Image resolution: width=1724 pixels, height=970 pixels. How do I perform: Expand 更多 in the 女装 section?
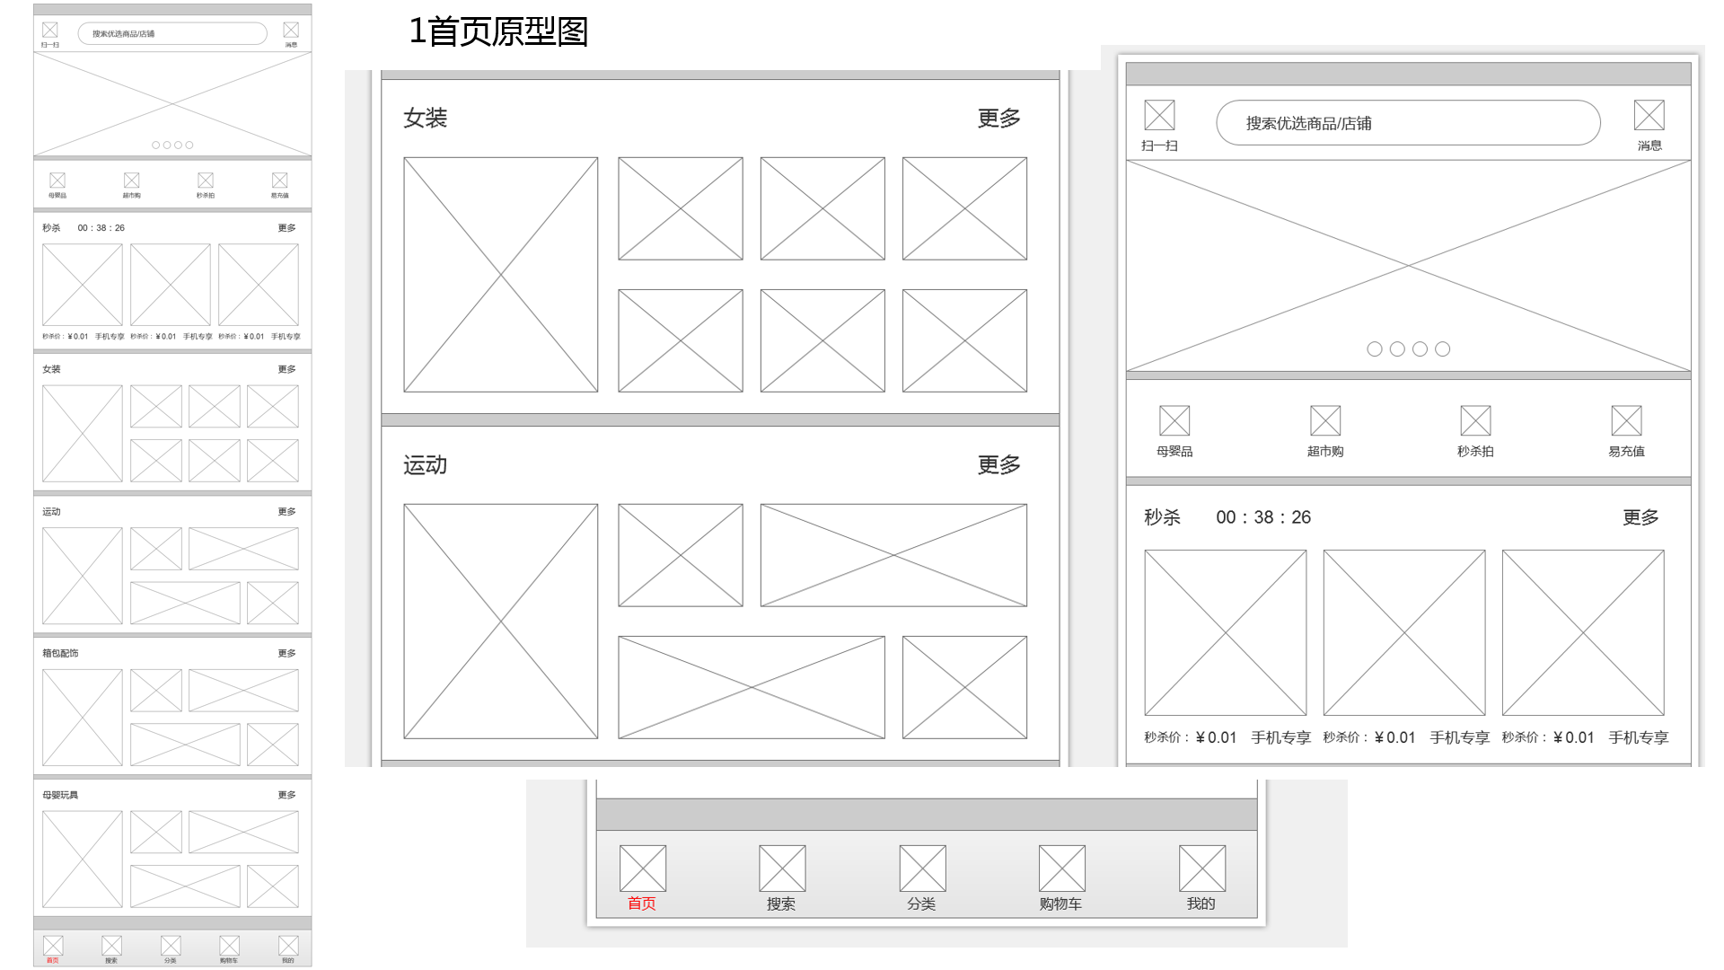tap(998, 117)
